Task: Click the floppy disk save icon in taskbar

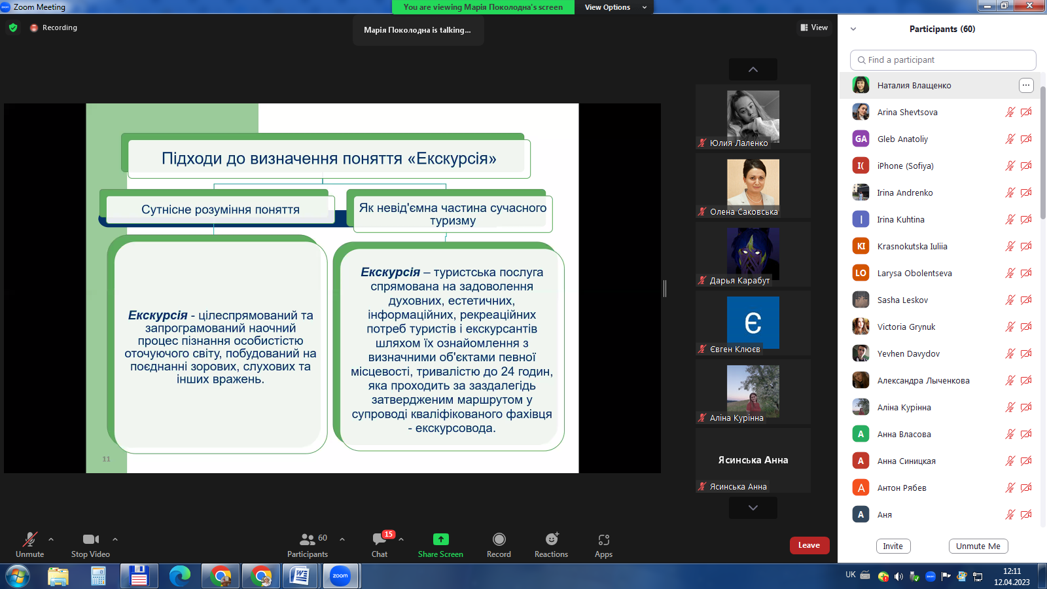Action: pyautogui.click(x=139, y=576)
